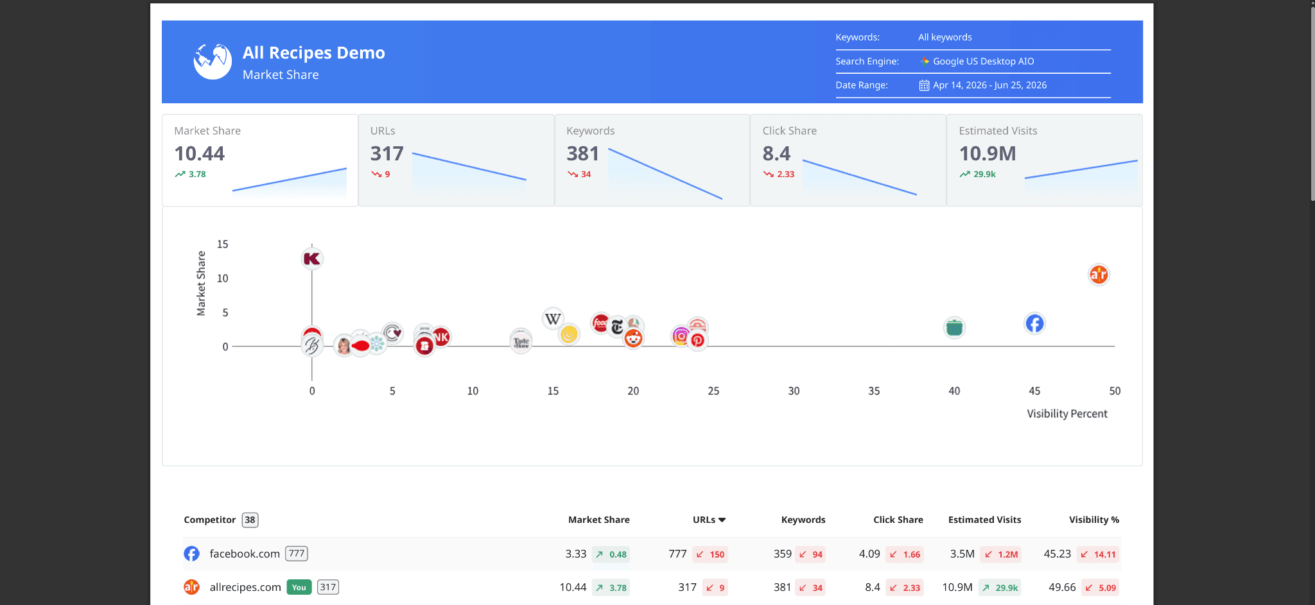Click the Competitor column header
The height and width of the screenshot is (605, 1315).
pyautogui.click(x=209, y=520)
